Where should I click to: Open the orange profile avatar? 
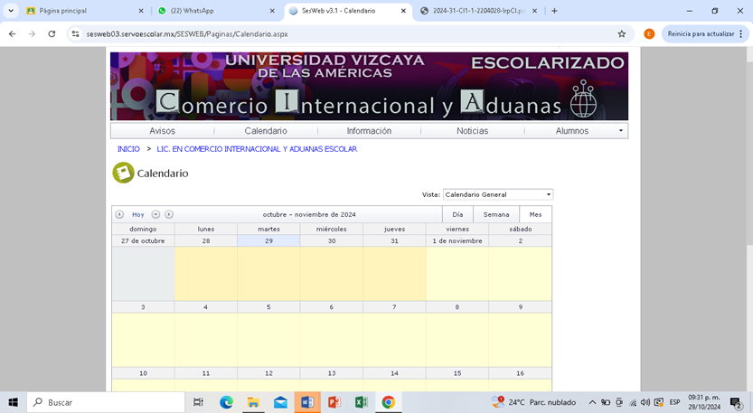pyautogui.click(x=649, y=33)
